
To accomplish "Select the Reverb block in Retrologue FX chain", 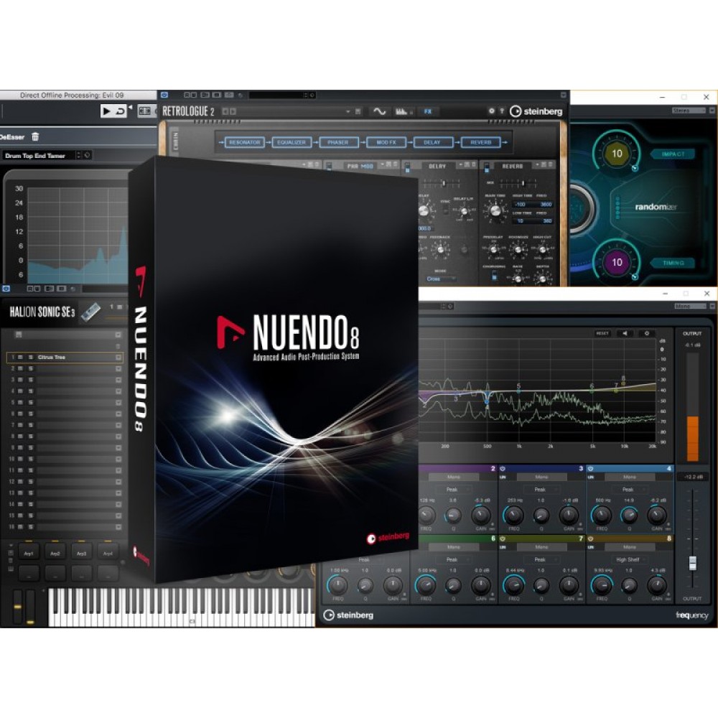I will (480, 142).
